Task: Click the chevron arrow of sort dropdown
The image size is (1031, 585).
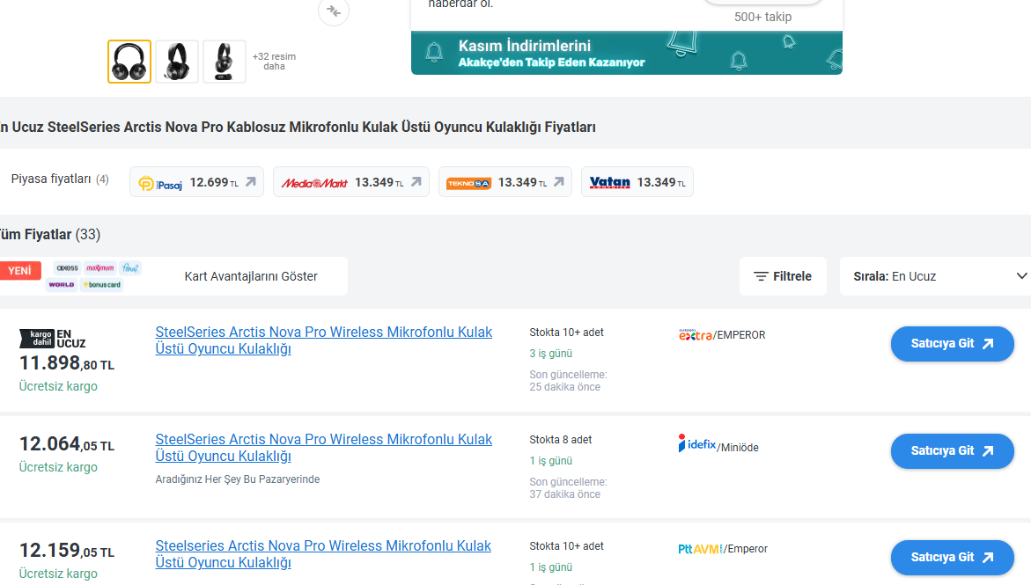Action: (x=1022, y=276)
